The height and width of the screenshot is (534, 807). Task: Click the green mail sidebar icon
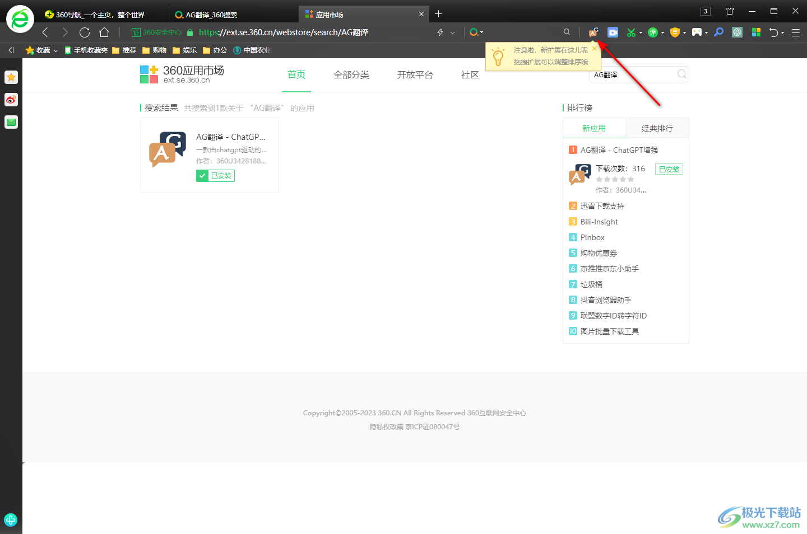(11, 122)
